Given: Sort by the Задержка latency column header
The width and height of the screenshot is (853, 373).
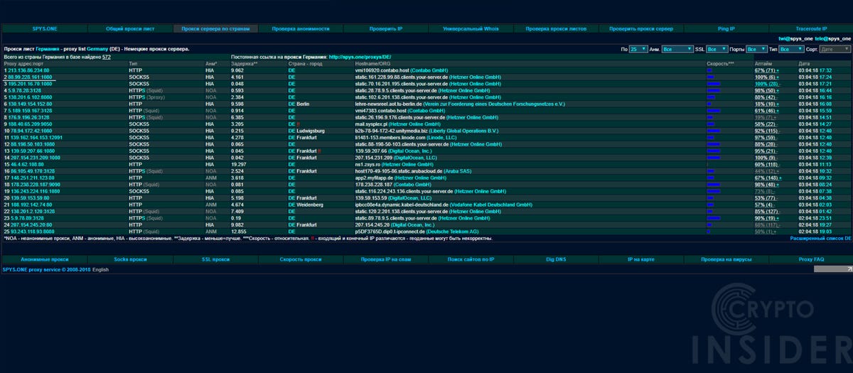Looking at the screenshot, I should coord(244,63).
